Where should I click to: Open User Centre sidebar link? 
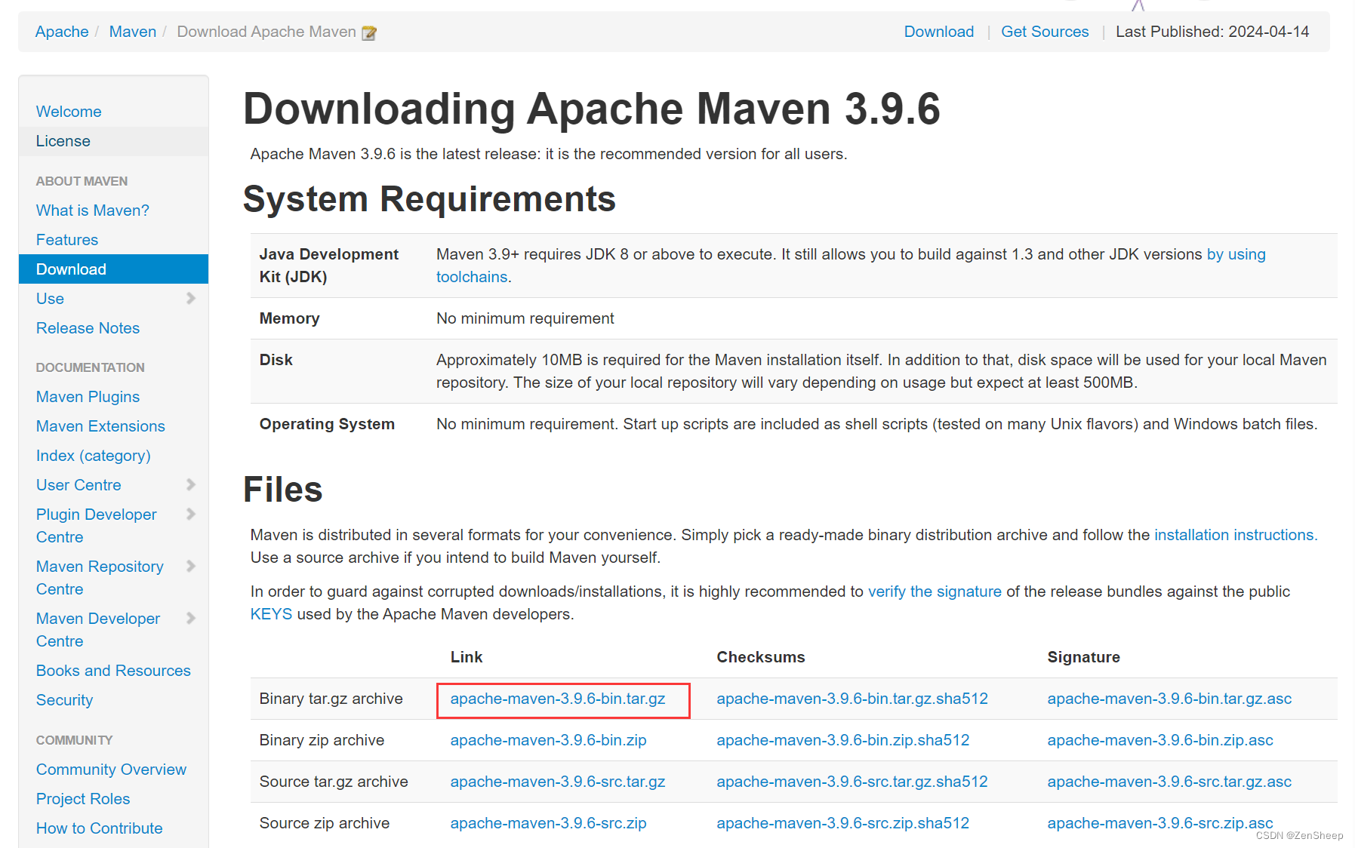[x=79, y=485]
